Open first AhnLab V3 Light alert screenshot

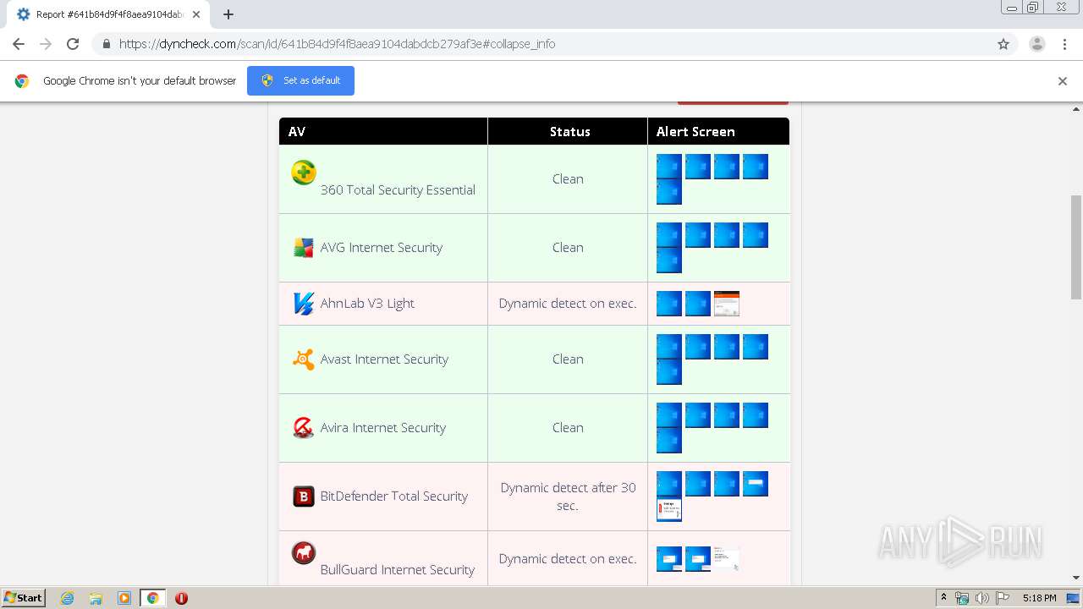point(668,304)
